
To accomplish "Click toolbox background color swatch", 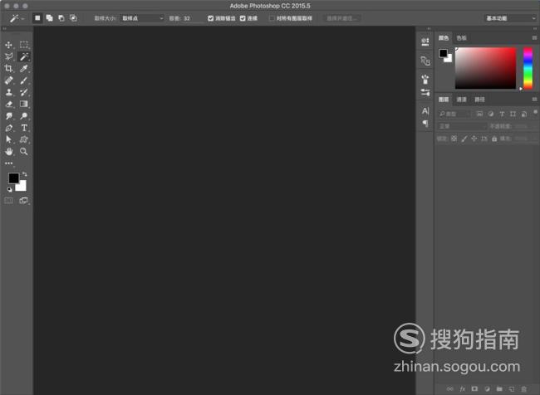I will coord(22,187).
